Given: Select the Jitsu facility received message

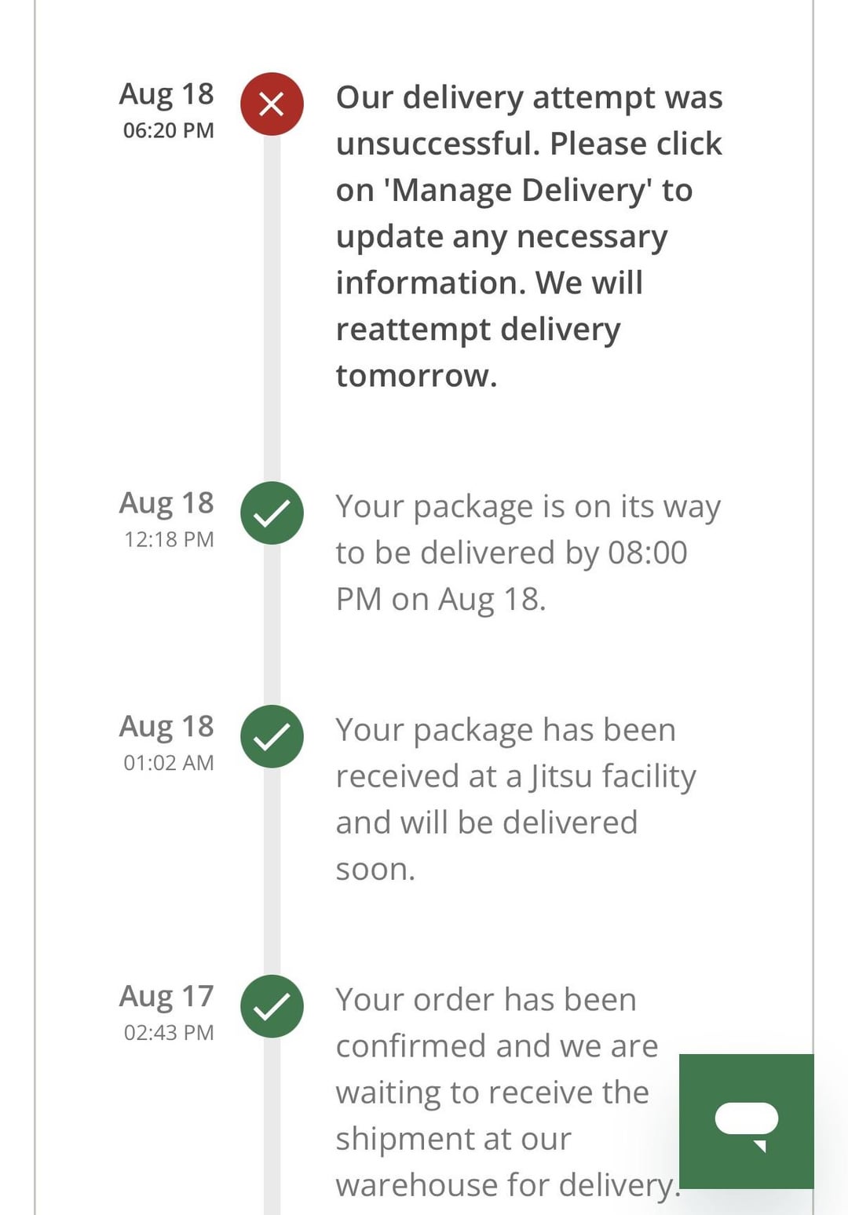Looking at the screenshot, I should click(515, 799).
